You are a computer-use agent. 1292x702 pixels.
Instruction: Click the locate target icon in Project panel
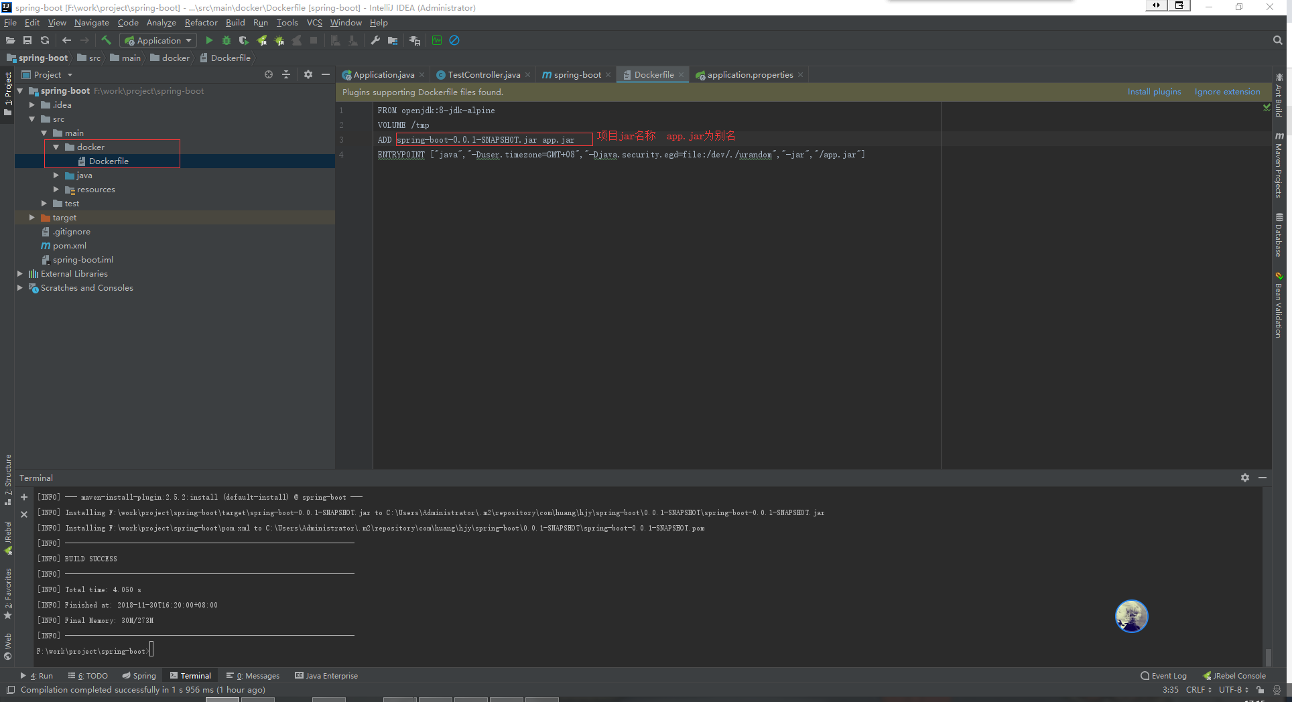click(x=269, y=75)
